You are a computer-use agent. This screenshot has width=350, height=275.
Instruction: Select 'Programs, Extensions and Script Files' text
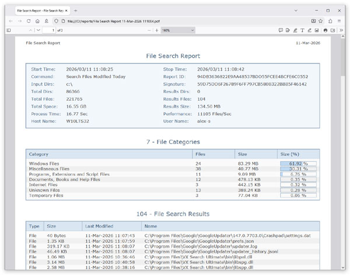[x=69, y=174]
